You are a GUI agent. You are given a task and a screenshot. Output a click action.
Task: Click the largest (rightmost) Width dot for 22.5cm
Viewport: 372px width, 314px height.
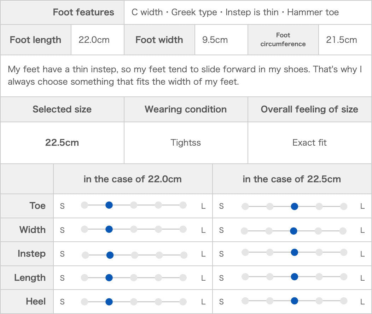[343, 231]
